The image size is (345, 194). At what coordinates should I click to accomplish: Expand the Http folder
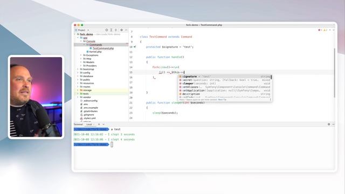(x=81, y=59)
